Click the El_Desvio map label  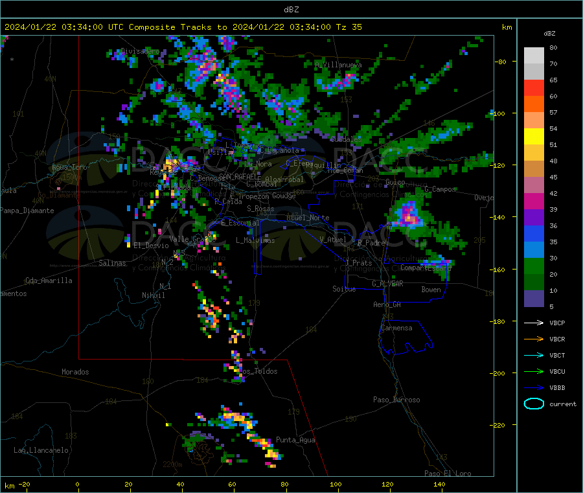pyautogui.click(x=151, y=246)
